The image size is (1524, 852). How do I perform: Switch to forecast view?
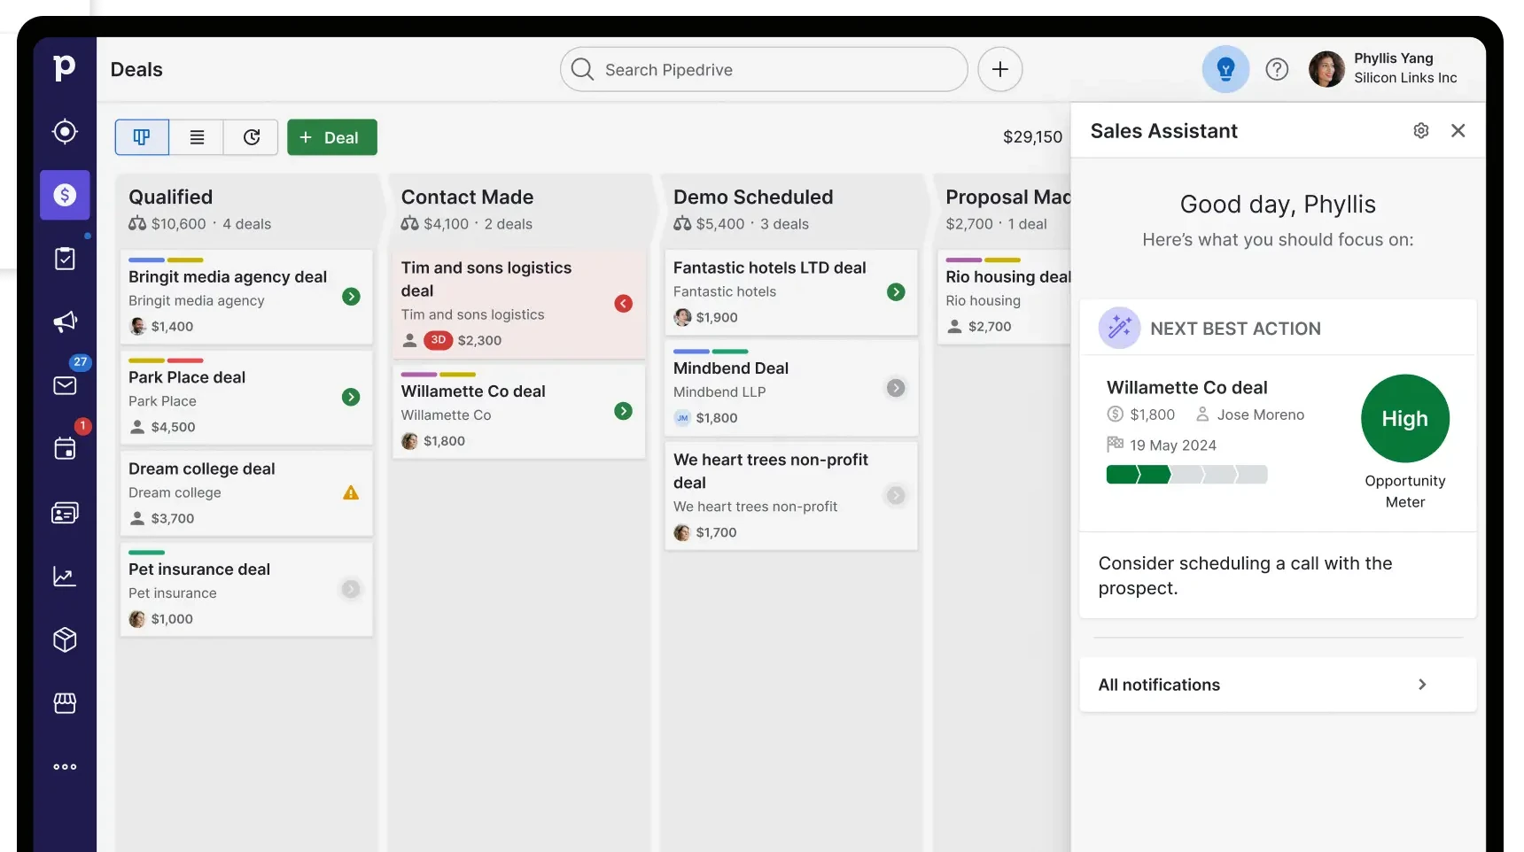[x=252, y=137]
